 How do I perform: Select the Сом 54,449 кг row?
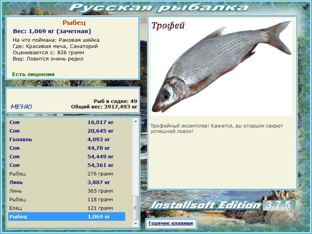(x=67, y=157)
